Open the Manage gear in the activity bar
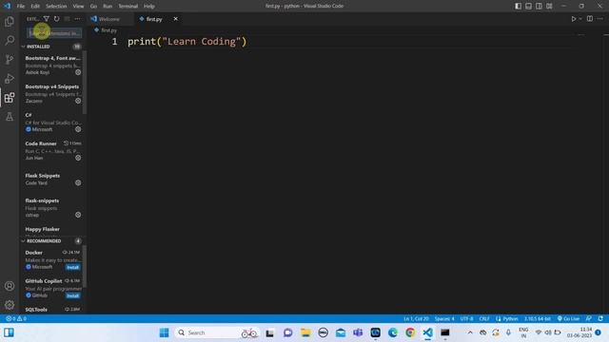The image size is (609, 342). (10, 305)
